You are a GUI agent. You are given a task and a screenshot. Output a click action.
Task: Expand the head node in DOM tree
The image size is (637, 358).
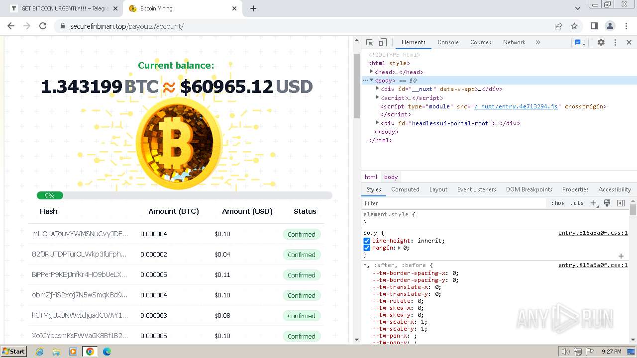point(371,72)
